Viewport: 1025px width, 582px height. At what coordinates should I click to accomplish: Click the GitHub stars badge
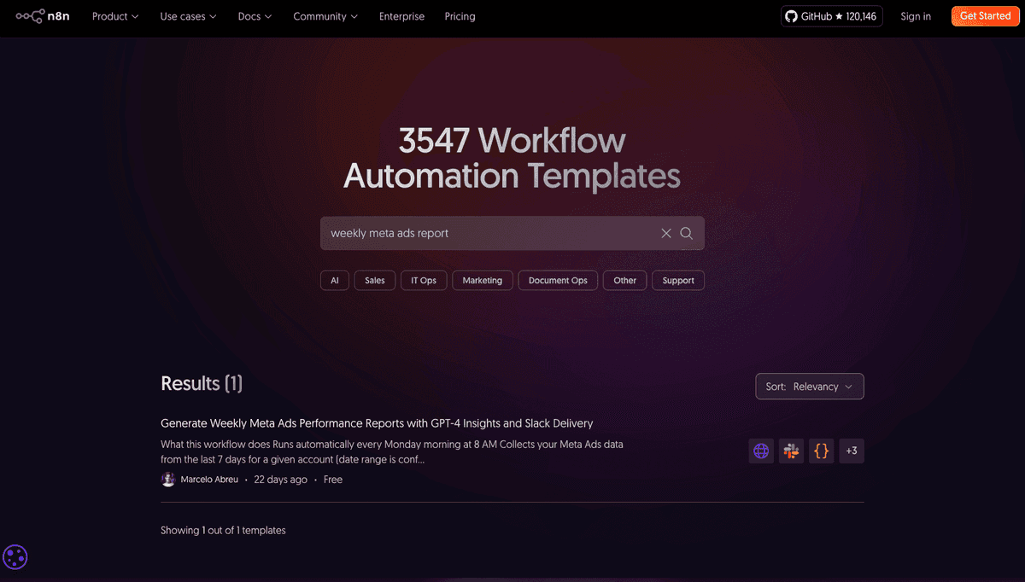point(830,15)
